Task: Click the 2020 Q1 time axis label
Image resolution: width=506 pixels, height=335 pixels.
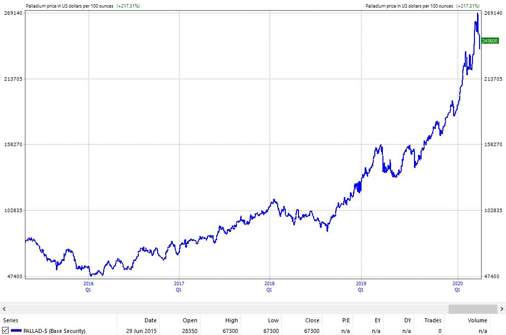Action: pyautogui.click(x=457, y=286)
